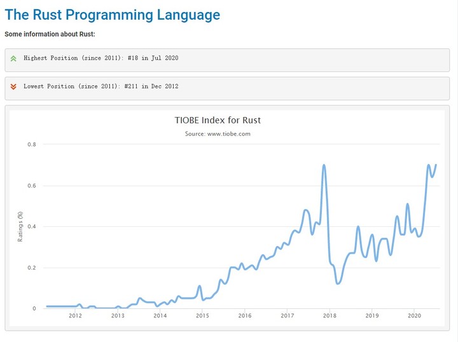Viewport: 458px width, 342px height.
Task: Click the Ratings (%) axis label
Action: (21, 226)
